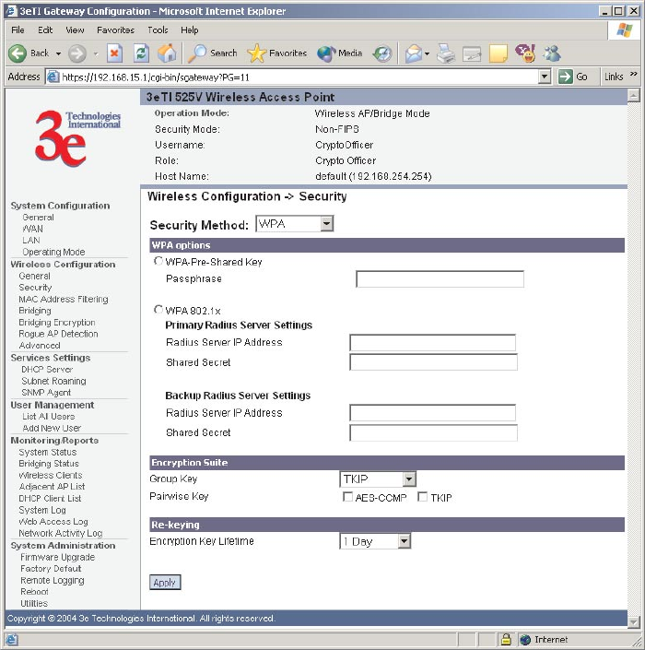Click the page icon in address bar
The image size is (645, 650).
(x=53, y=77)
